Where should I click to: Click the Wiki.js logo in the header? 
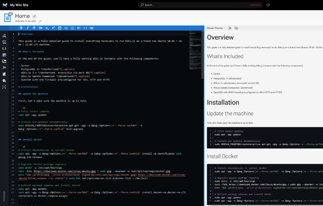[5, 5]
